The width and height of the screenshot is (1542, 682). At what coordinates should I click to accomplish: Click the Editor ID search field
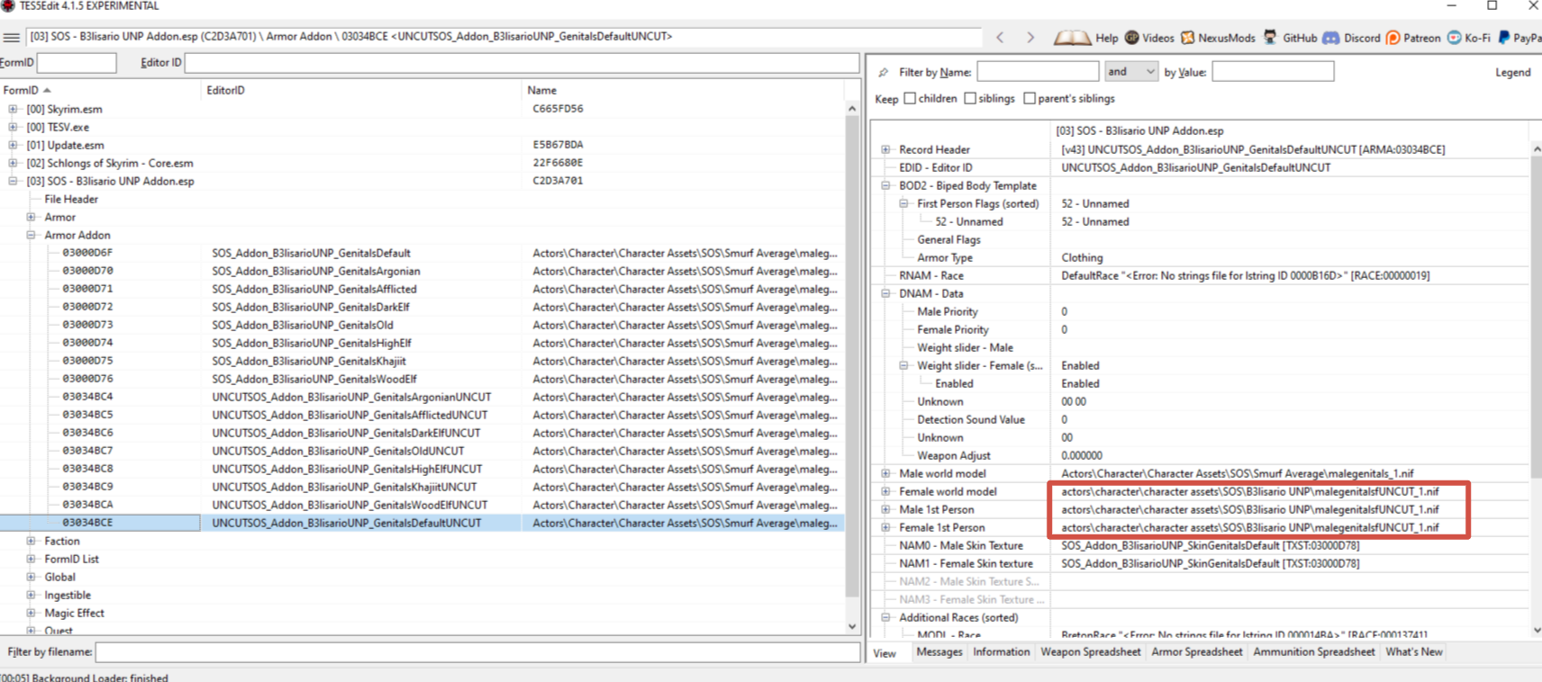click(x=522, y=62)
